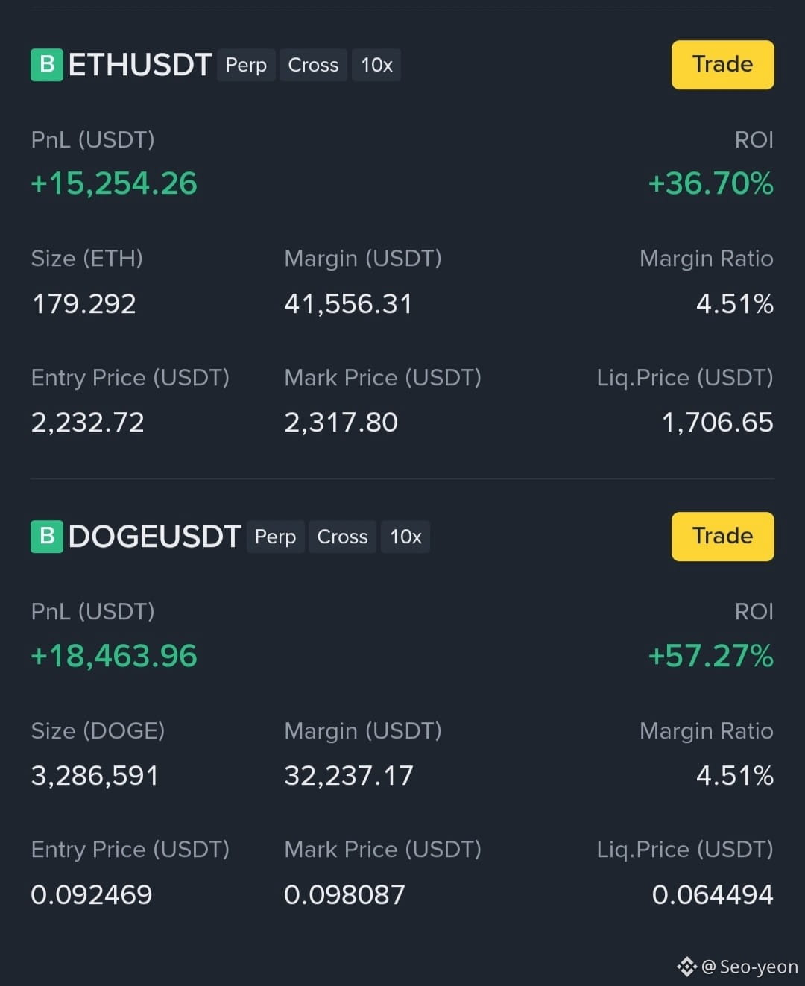The width and height of the screenshot is (805, 986).
Task: Tap the ETH margin value 41,556.31
Action: (348, 304)
